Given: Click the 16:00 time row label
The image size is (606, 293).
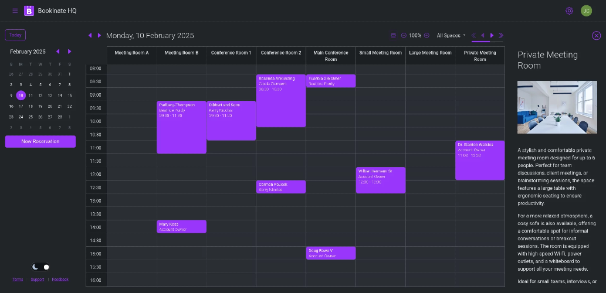Looking at the screenshot, I should (96, 280).
